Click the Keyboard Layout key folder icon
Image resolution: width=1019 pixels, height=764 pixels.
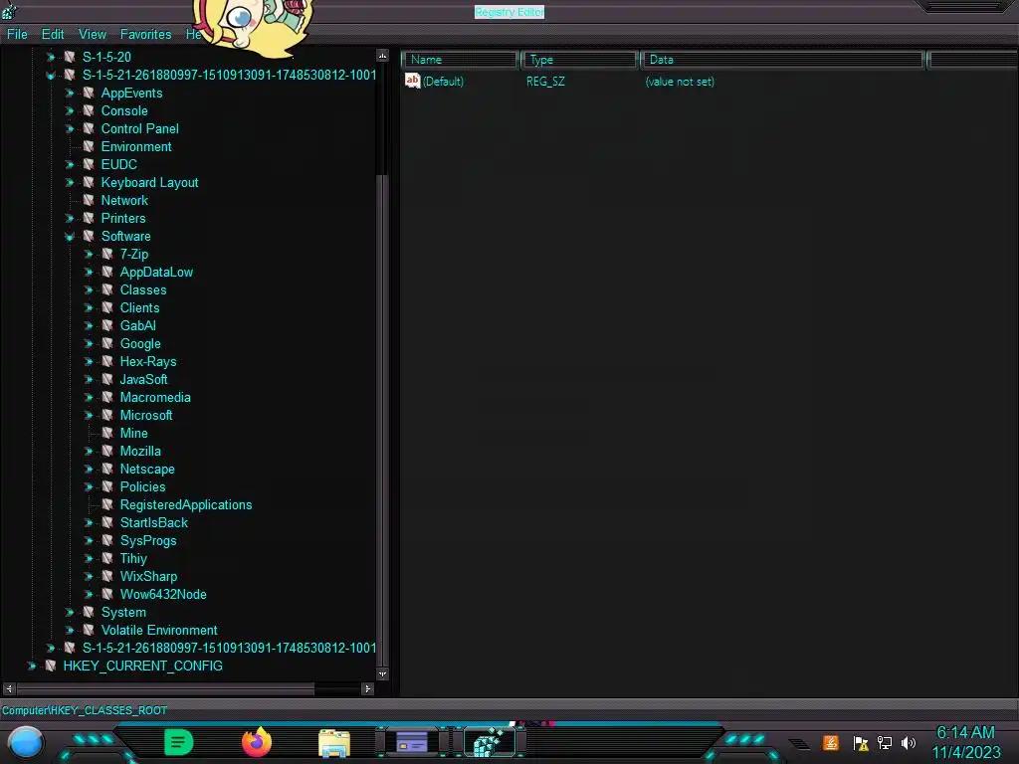click(x=89, y=183)
